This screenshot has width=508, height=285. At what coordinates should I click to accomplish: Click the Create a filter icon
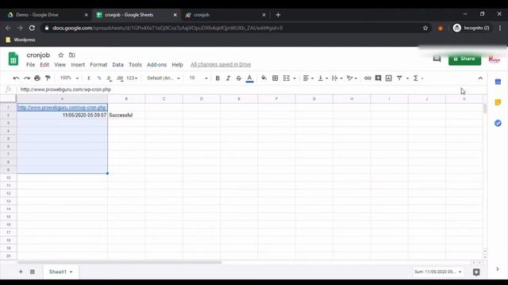pyautogui.click(x=399, y=78)
